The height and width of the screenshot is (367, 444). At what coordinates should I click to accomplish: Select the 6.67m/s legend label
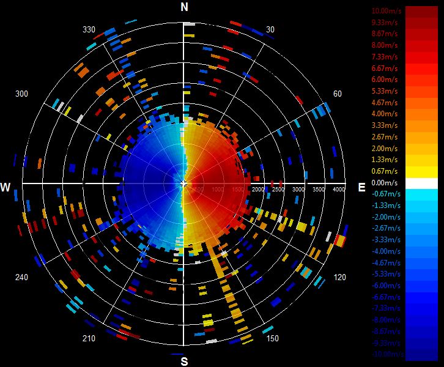(x=385, y=69)
